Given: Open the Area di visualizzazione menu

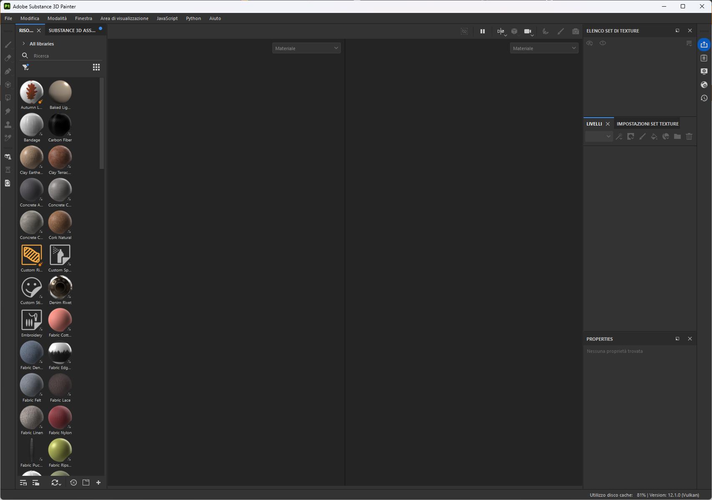Looking at the screenshot, I should point(124,18).
